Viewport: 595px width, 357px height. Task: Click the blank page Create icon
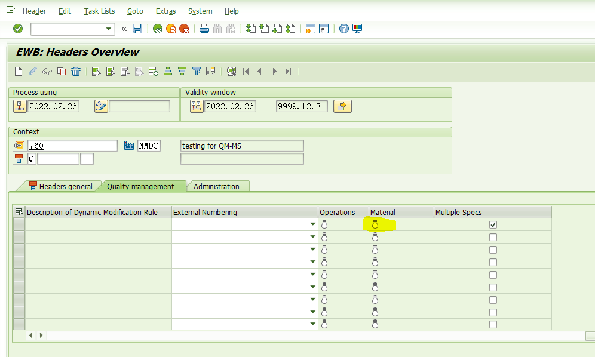pos(18,71)
